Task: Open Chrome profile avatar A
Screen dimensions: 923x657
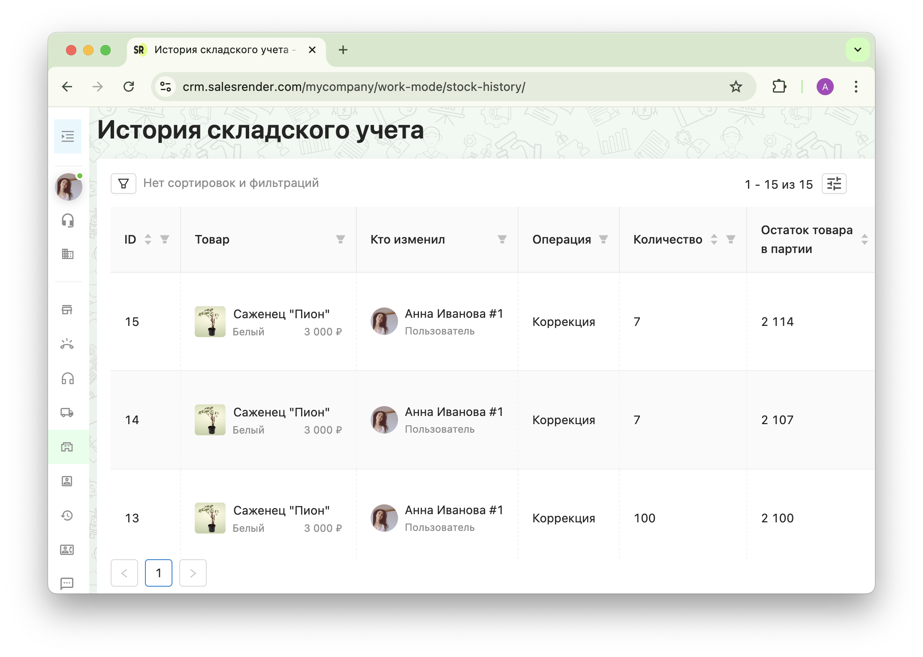Action: pyautogui.click(x=825, y=87)
